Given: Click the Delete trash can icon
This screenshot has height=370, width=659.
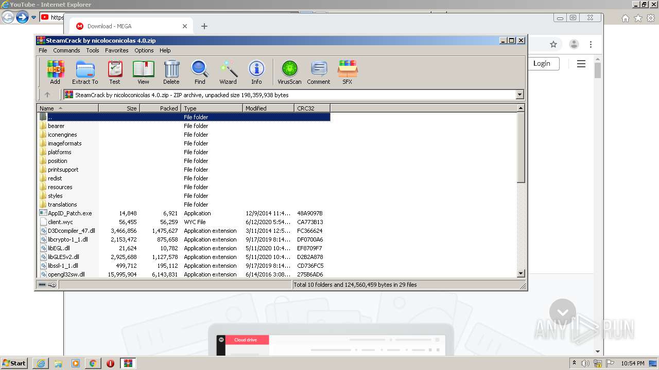Looking at the screenshot, I should click(171, 72).
